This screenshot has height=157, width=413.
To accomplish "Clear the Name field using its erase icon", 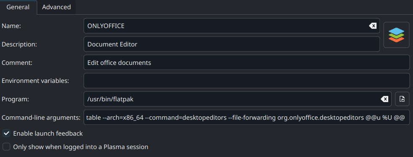I will click(373, 26).
